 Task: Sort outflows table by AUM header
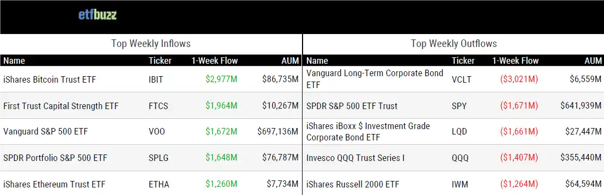[593, 60]
